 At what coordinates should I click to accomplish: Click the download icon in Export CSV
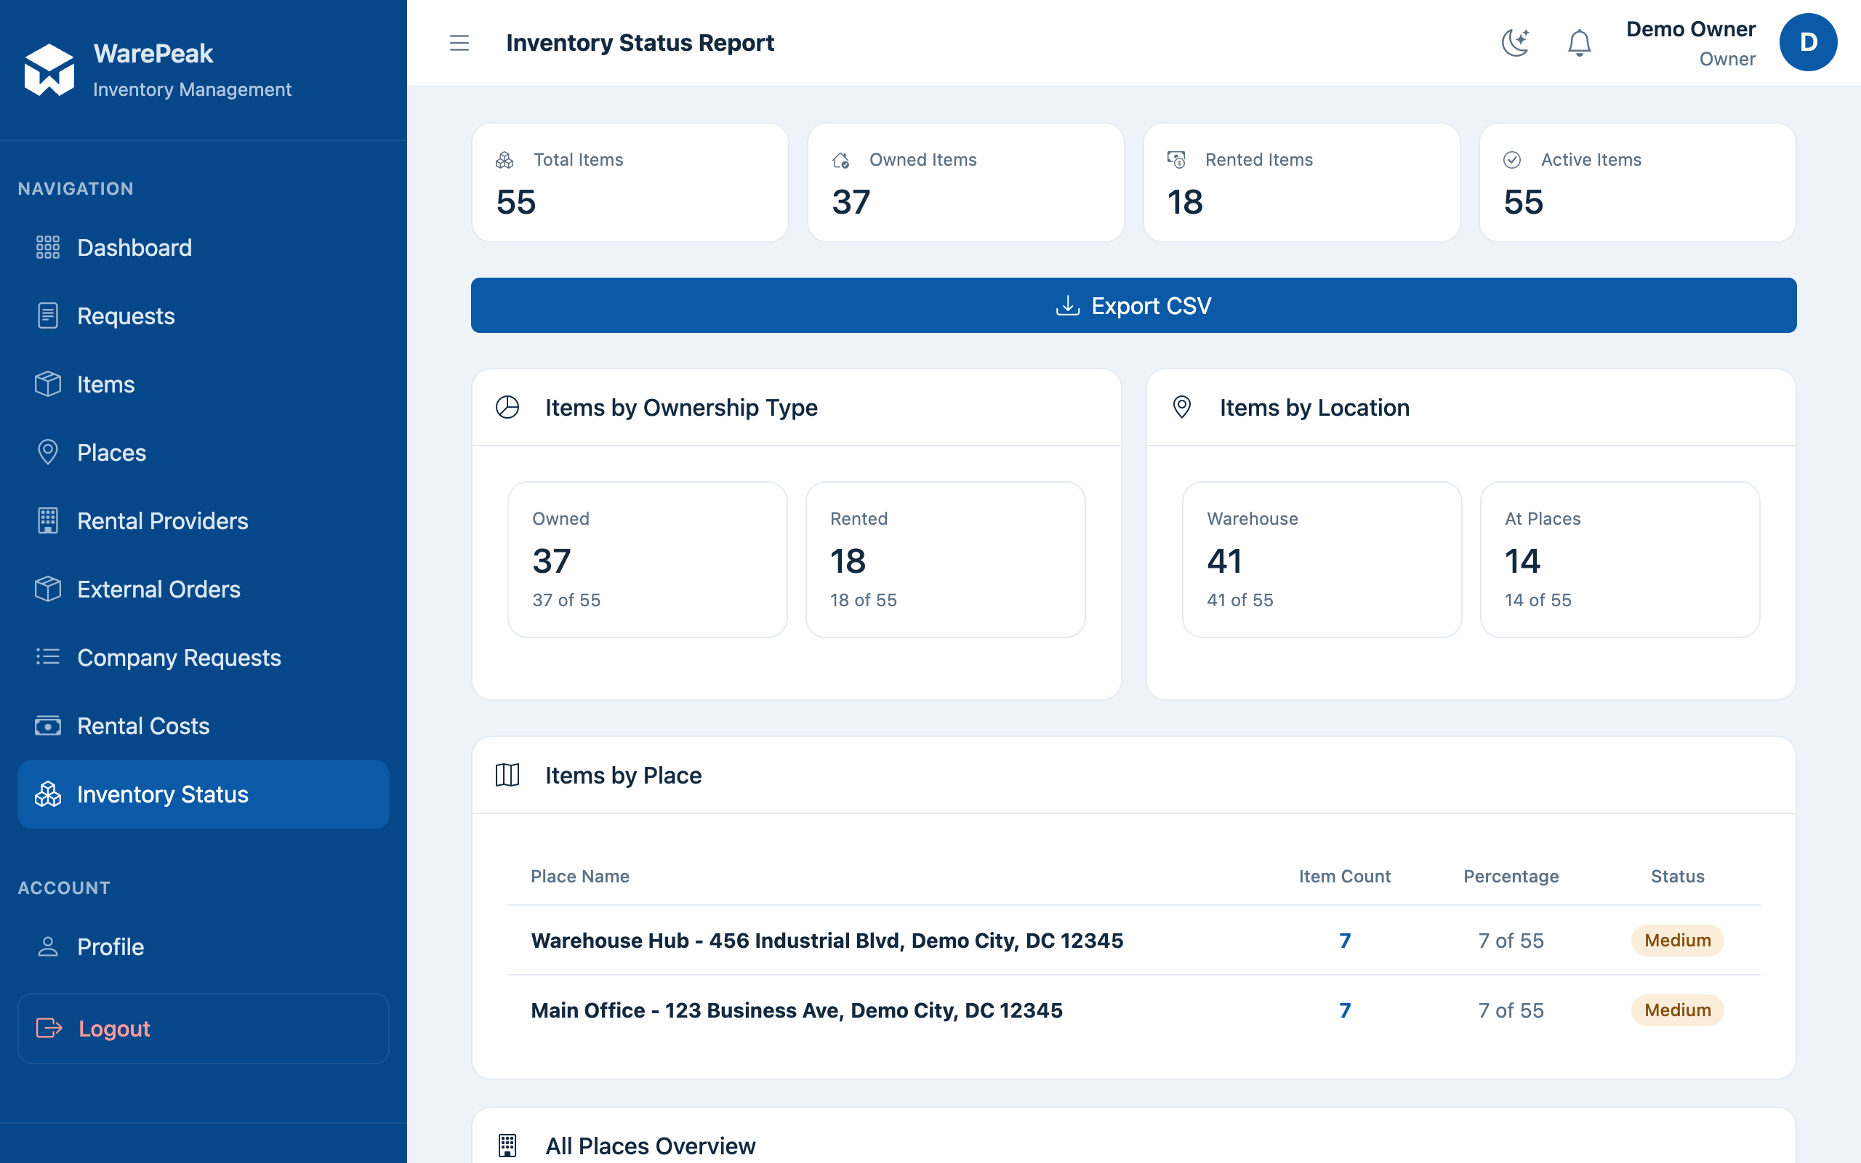[x=1067, y=305]
